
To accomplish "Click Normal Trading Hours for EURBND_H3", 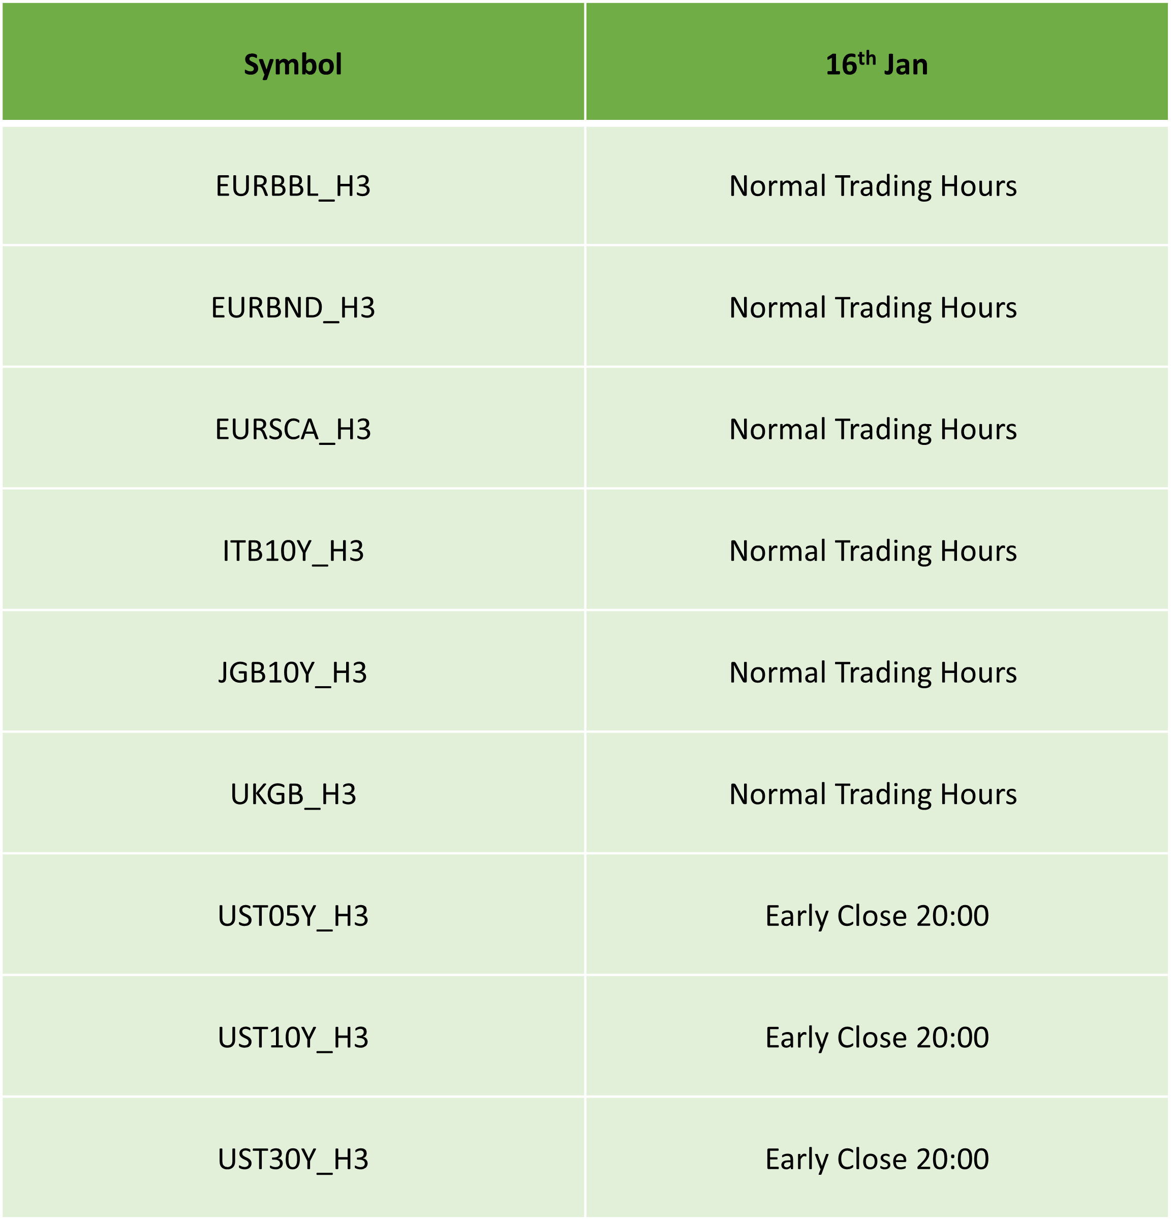I will coord(873,307).
